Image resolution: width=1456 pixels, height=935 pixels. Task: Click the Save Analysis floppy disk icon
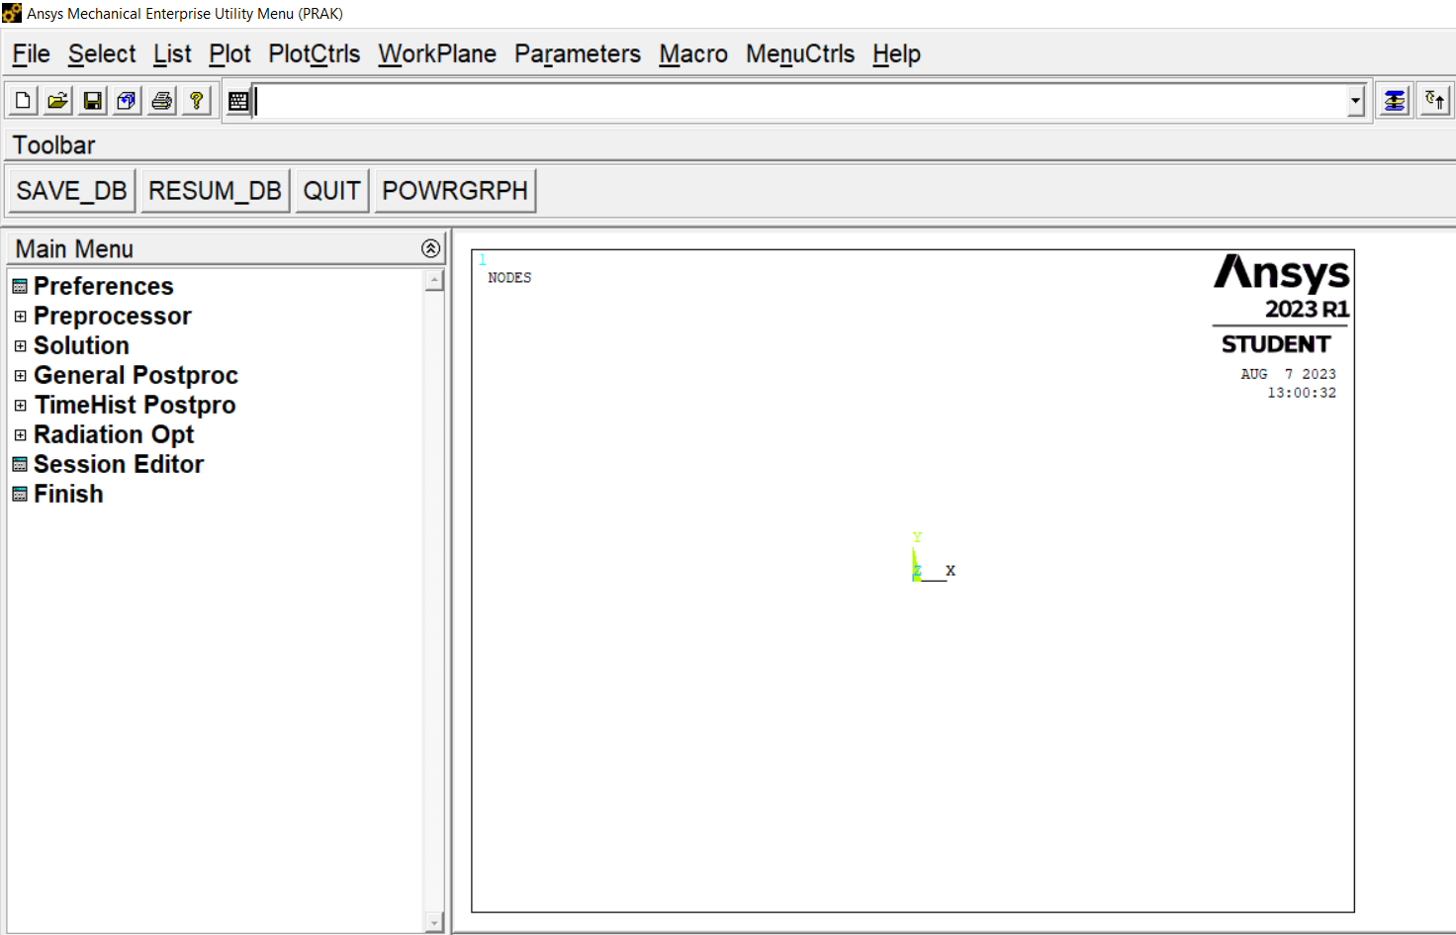click(x=92, y=101)
